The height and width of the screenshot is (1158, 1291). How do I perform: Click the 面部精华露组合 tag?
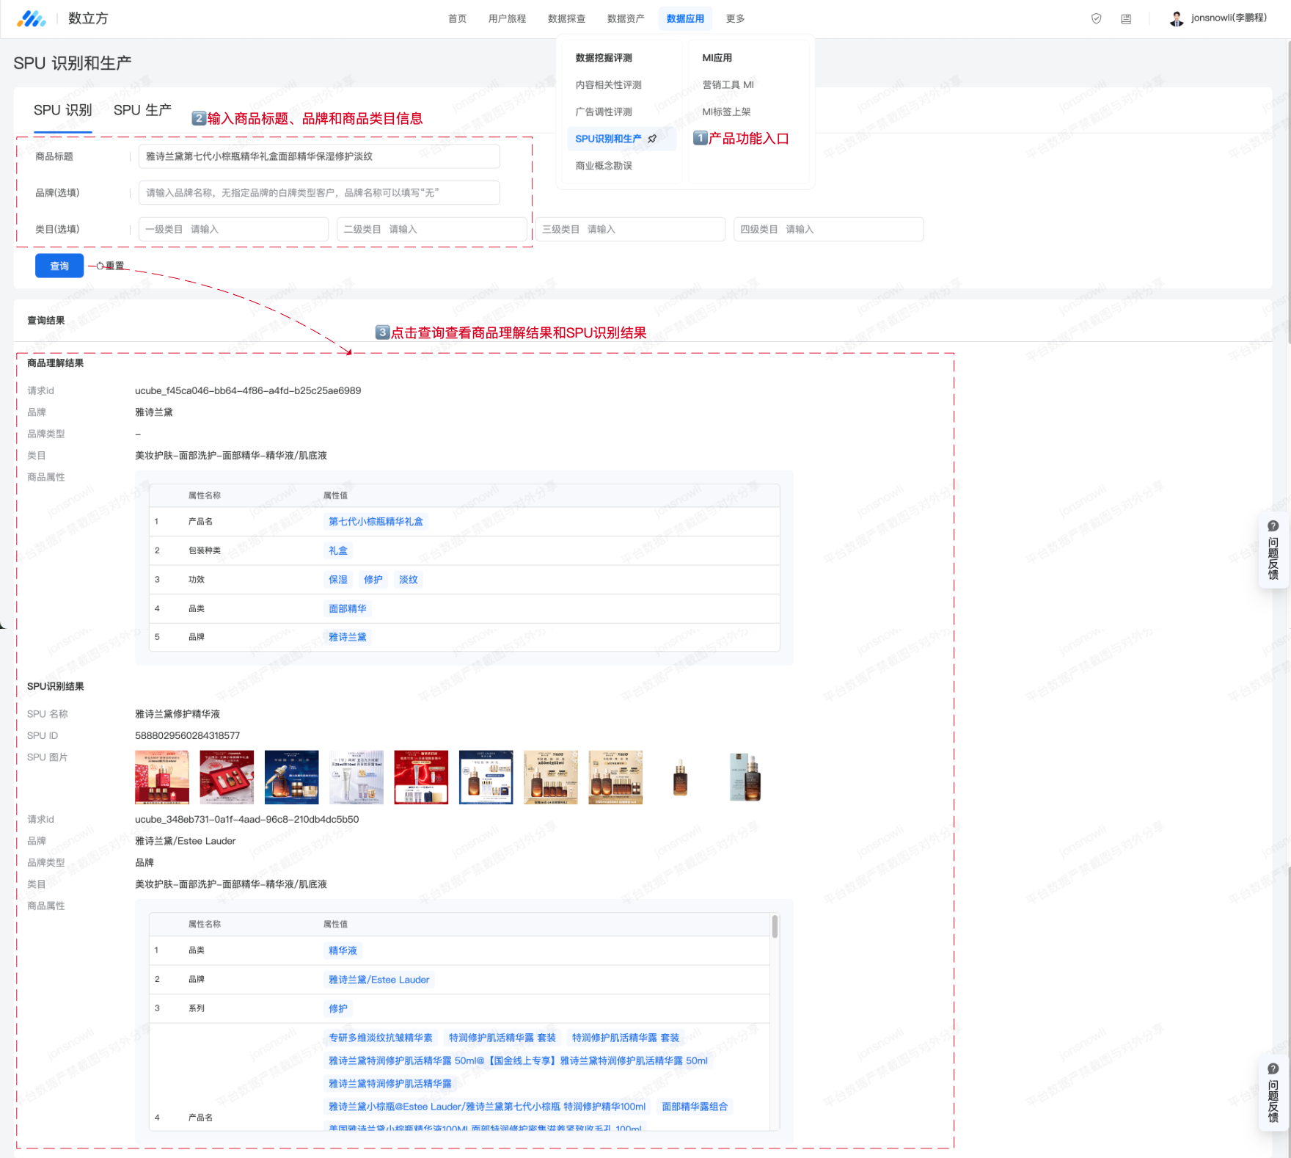695,1107
